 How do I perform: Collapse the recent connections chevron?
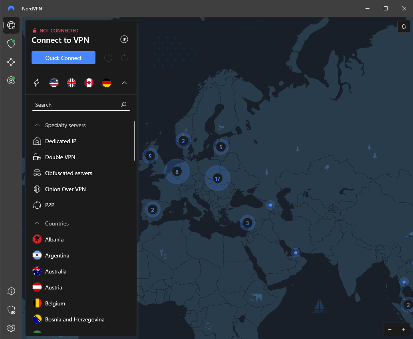[x=124, y=83]
